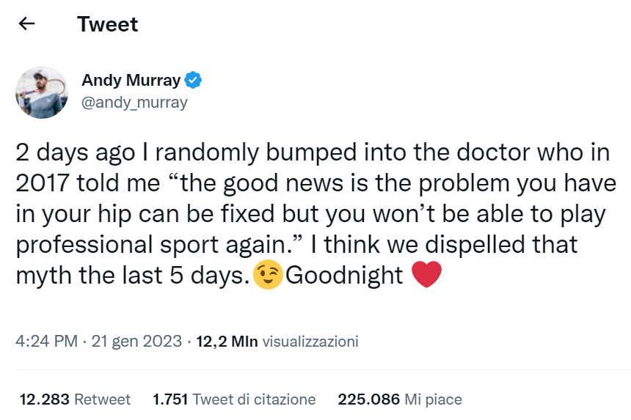631x420 pixels.
Task: Click the blue verified badge
Action: [x=193, y=81]
